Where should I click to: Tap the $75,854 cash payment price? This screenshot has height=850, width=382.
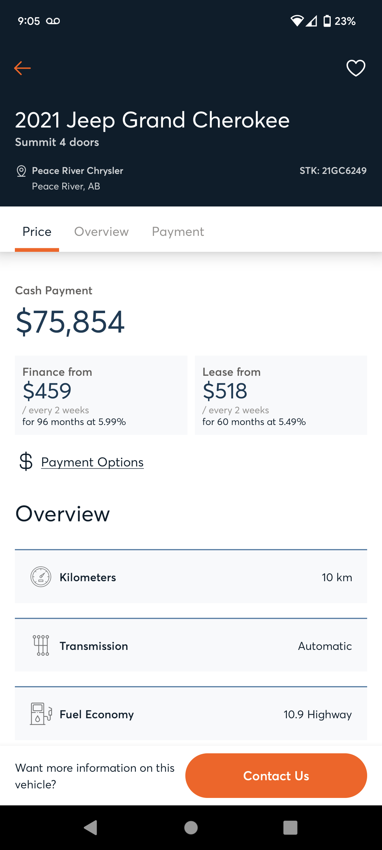[70, 322]
